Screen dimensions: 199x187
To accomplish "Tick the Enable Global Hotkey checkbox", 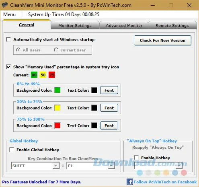I will click(x=12, y=150).
